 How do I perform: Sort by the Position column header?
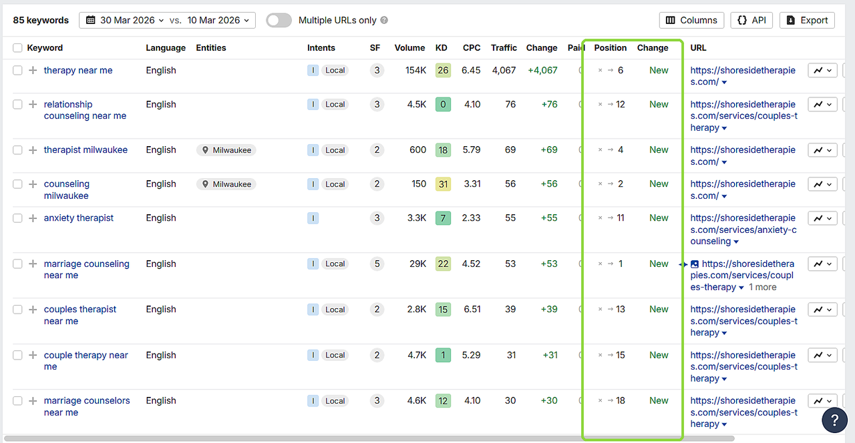[611, 48]
